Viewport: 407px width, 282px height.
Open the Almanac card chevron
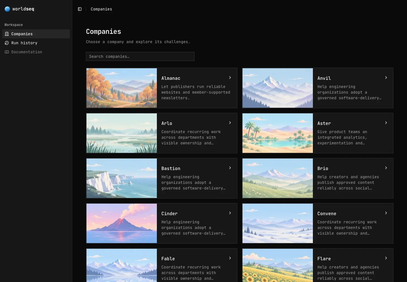[x=230, y=78]
